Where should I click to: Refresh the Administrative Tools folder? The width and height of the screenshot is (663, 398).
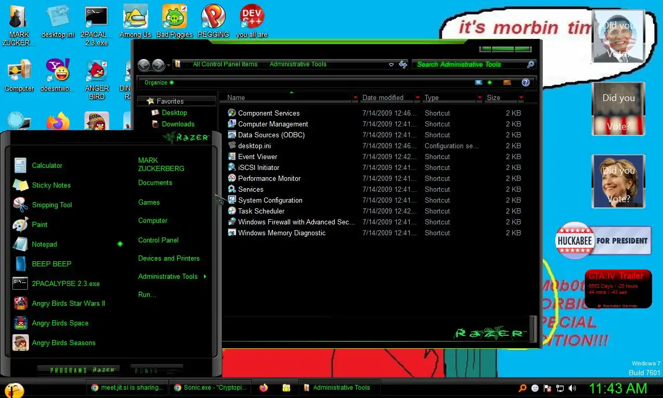403,64
